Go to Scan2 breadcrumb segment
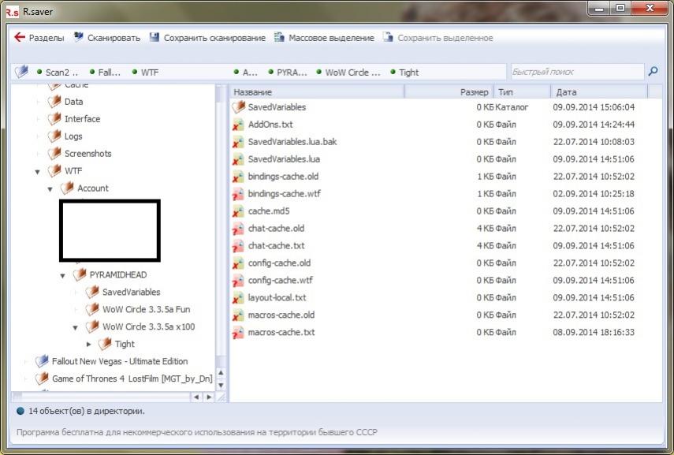 tap(61, 73)
